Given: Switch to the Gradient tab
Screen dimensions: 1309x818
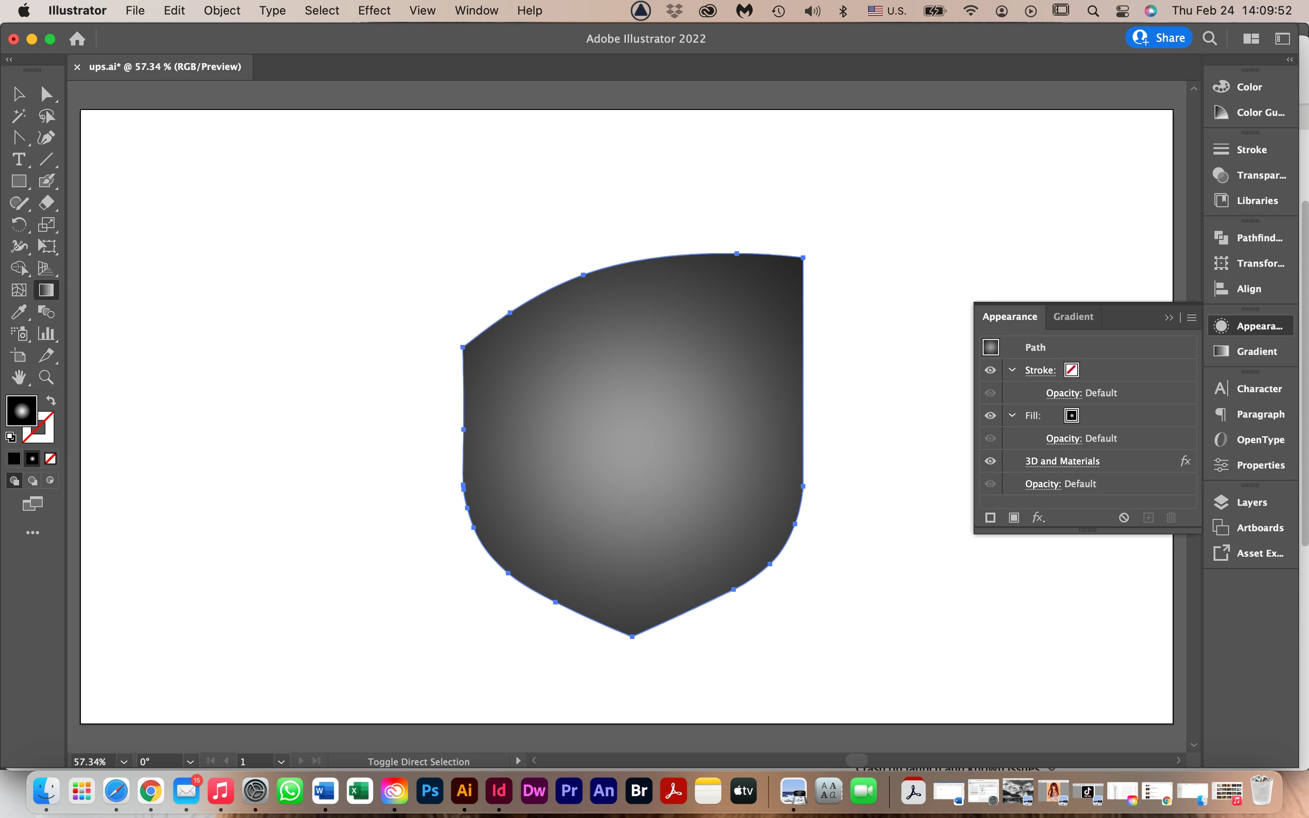Looking at the screenshot, I should point(1073,316).
